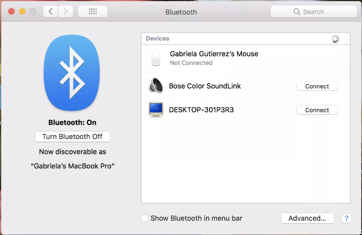Click the back navigation arrow
The height and width of the screenshot is (235, 362).
click(51, 11)
